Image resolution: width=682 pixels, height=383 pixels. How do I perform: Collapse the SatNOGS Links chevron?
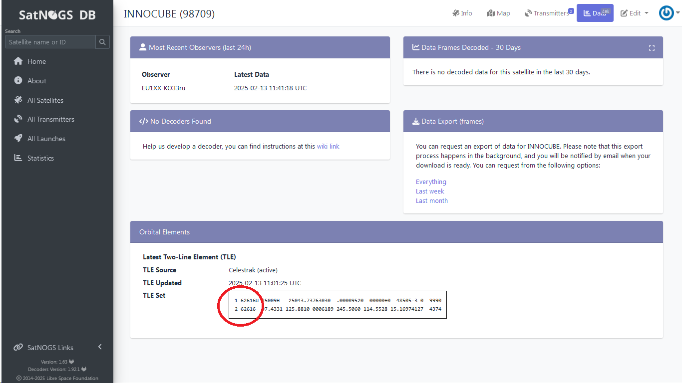[x=100, y=347]
